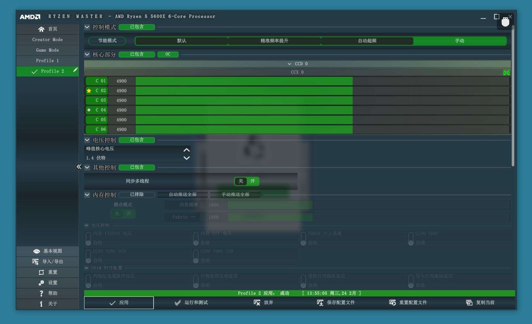Collapse the sidebar with the double-chevron

pyautogui.click(x=79, y=167)
